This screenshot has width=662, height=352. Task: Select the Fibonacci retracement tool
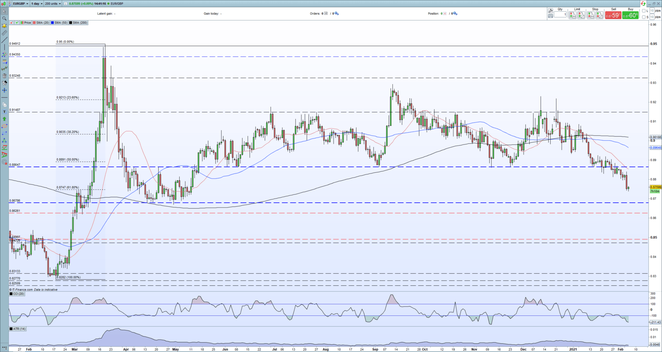[x=4, y=62]
